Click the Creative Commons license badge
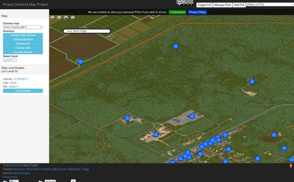 185,2
